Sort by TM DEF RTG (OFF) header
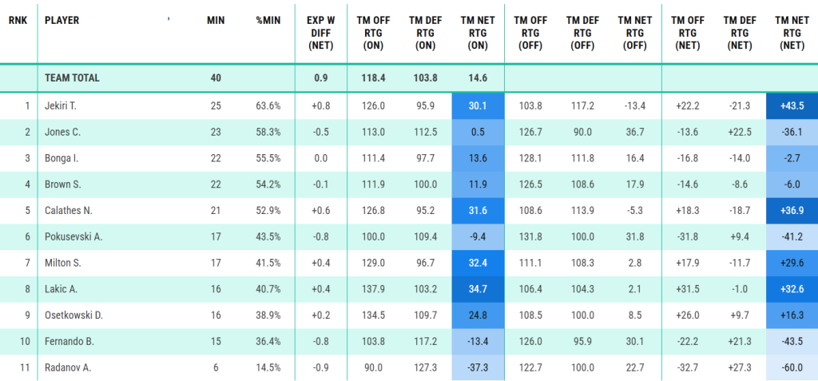This screenshot has height=381, width=818. coord(582,32)
